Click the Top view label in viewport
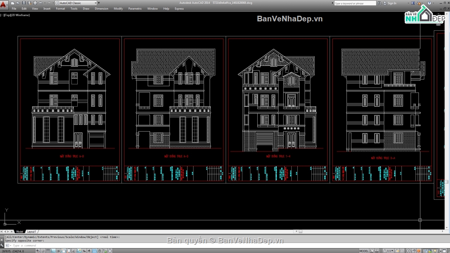 click(x=8, y=15)
